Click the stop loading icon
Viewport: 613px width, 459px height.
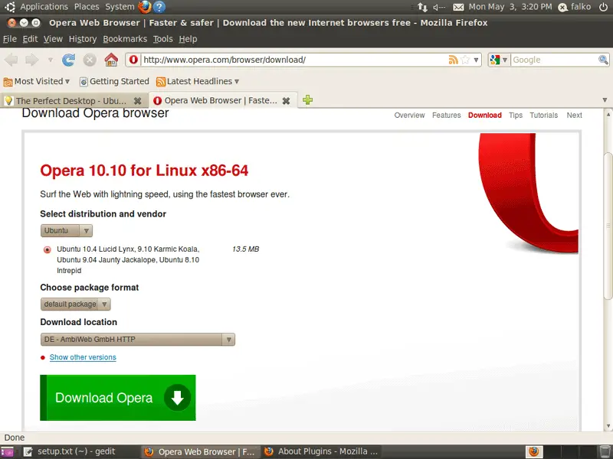tap(90, 60)
